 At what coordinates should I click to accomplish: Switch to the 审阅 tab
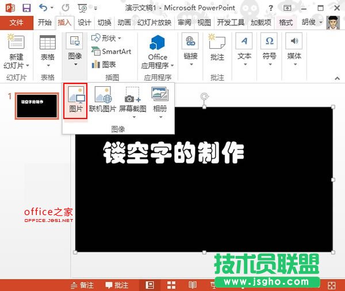185,22
